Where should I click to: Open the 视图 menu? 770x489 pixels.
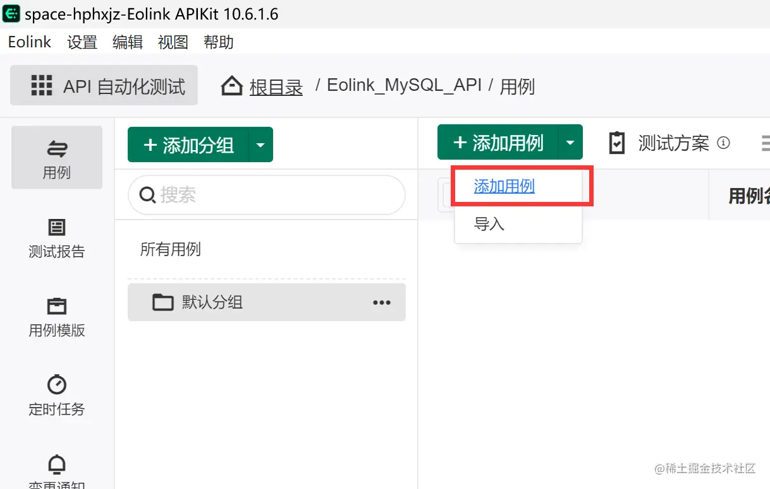pyautogui.click(x=173, y=42)
